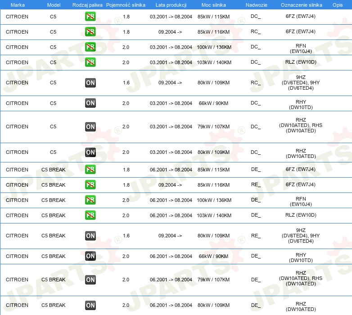352x315 pixels.
Task: Click diesel ON icon in C5 1.6 RC_ row
Action: [x=90, y=83]
